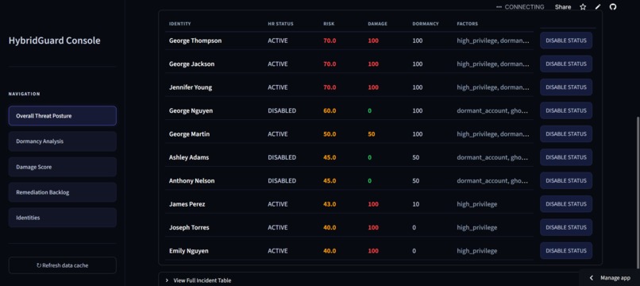Click the name George Thompson
This screenshot has height=286, width=640.
[x=195, y=41]
